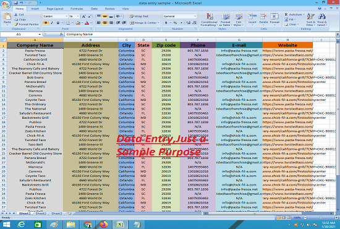Open the font name dropdown
340x229 pixels.
pos(66,16)
